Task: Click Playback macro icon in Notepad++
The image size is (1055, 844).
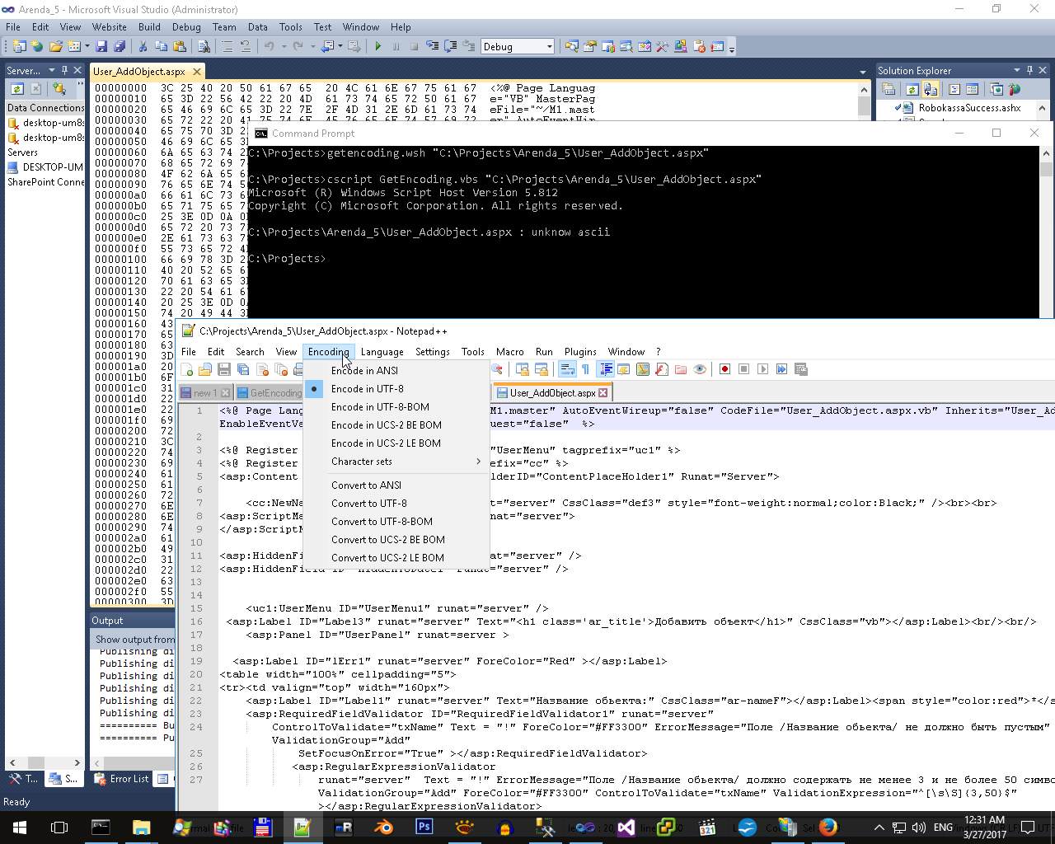Action: [762, 369]
